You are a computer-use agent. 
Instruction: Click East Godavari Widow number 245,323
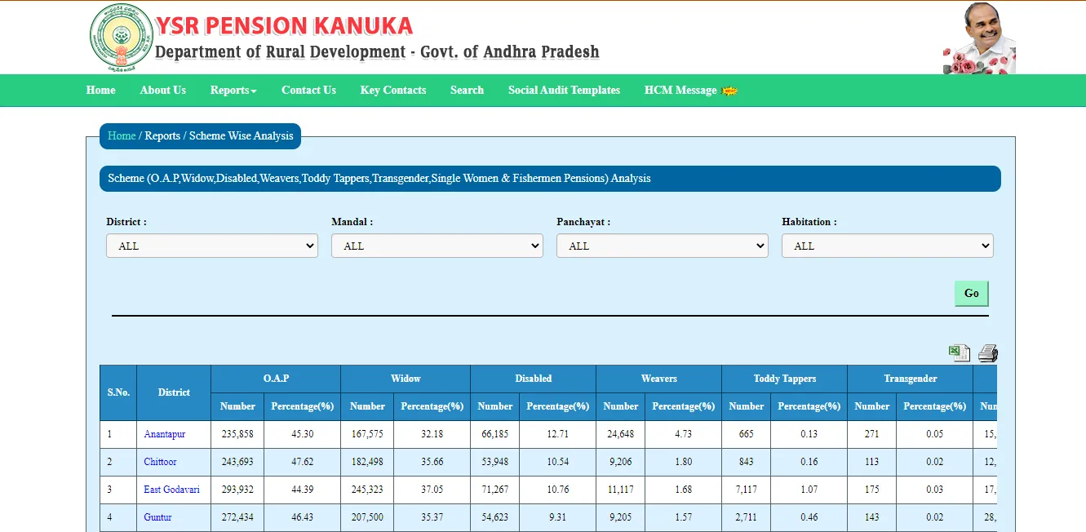point(367,490)
